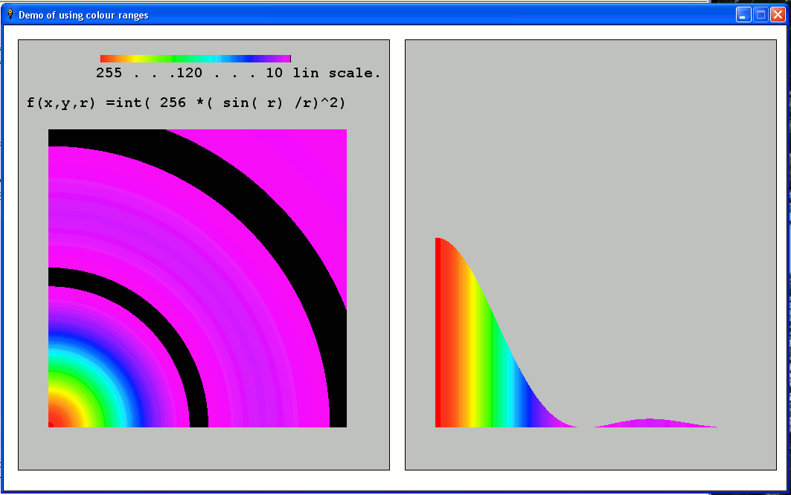Click the '255' label under the colour scale
Screen dimensions: 791x495
pos(109,73)
